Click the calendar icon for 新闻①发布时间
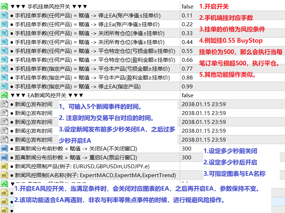 click(x=5, y=104)
